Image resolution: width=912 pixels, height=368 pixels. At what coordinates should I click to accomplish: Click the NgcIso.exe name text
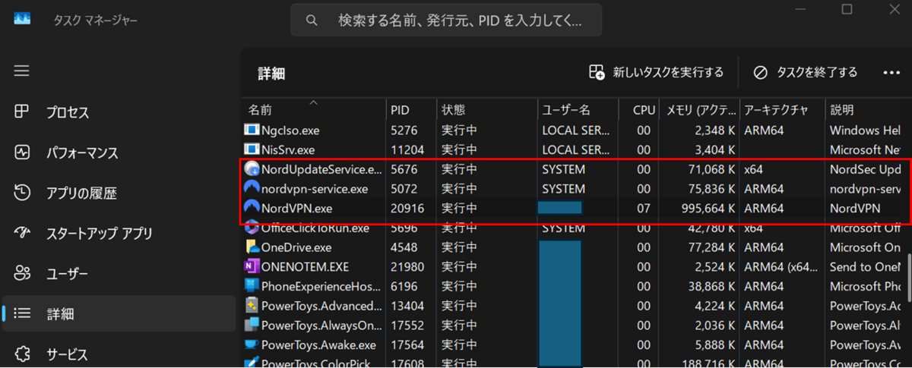(x=290, y=130)
